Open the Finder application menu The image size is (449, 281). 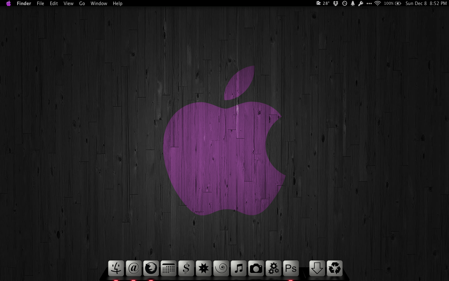click(x=24, y=3)
